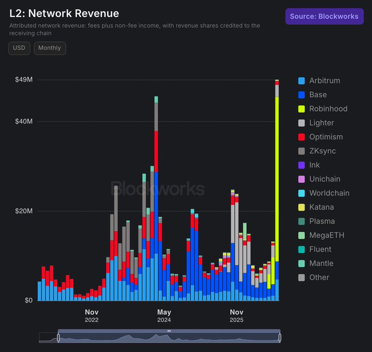Click the $49M y-axis label
372x352 pixels.
24,79
